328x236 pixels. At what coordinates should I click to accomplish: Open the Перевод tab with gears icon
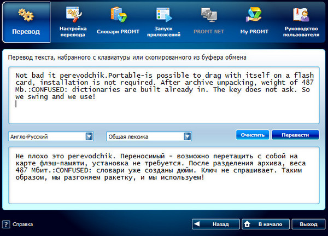coord(26,22)
